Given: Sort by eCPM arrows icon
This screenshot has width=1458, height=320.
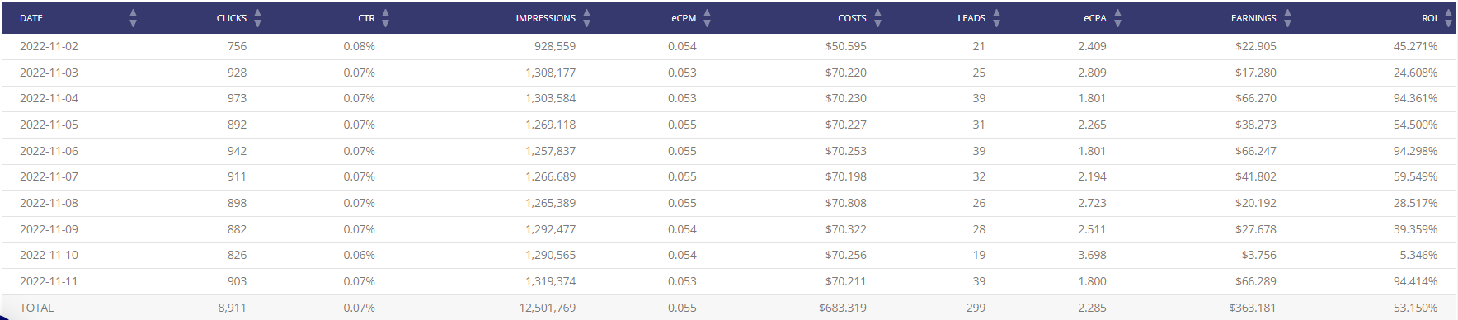Looking at the screenshot, I should coord(708,18).
